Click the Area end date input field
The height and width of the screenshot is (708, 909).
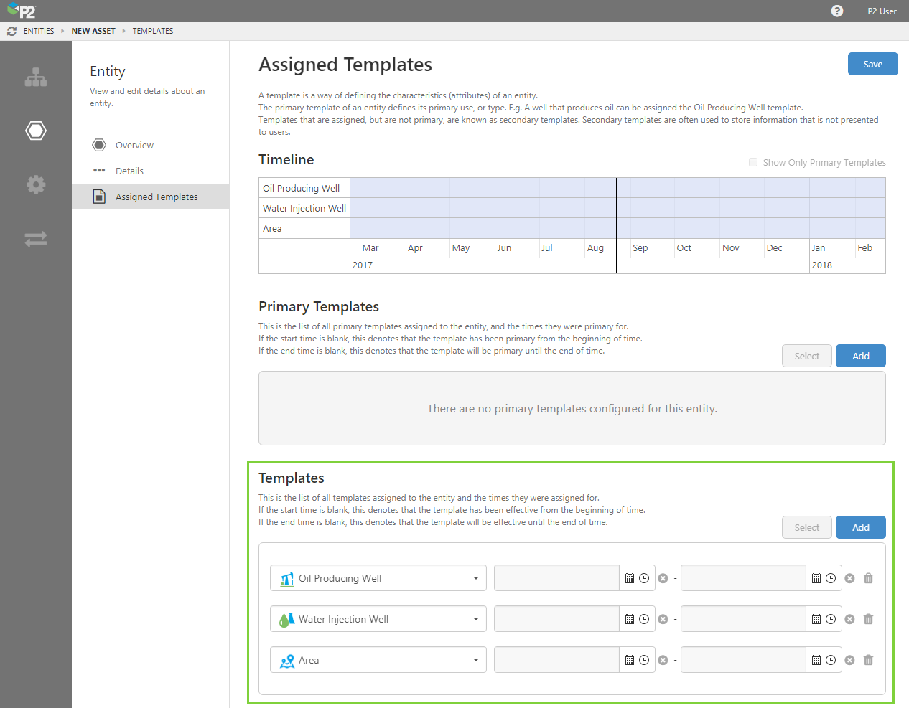pyautogui.click(x=743, y=660)
